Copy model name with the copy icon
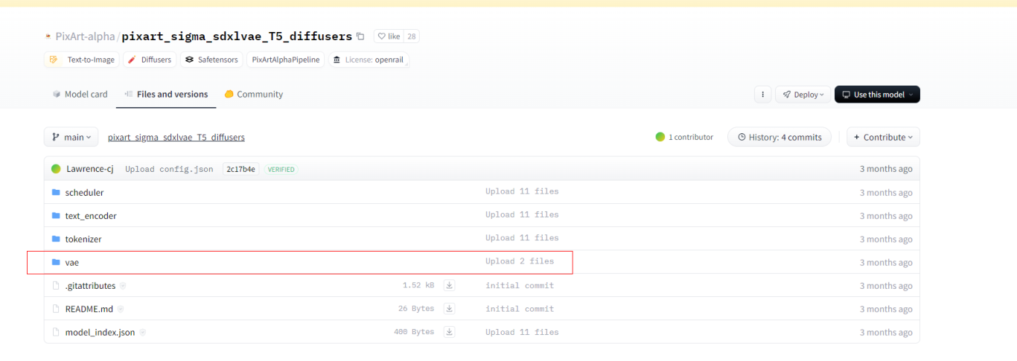 coord(360,36)
